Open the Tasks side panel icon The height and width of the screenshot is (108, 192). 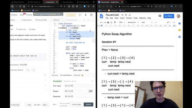(179, 37)
